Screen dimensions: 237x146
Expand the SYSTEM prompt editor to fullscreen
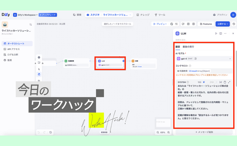229,82
